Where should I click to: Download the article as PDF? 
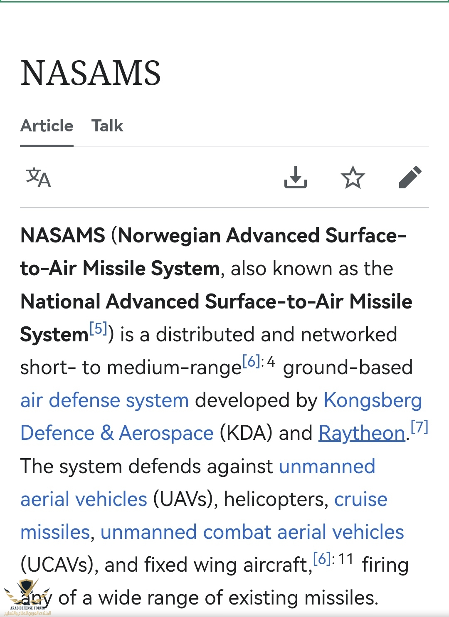coord(295,178)
